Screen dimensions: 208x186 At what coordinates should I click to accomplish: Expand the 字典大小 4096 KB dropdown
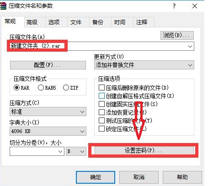[48, 131]
